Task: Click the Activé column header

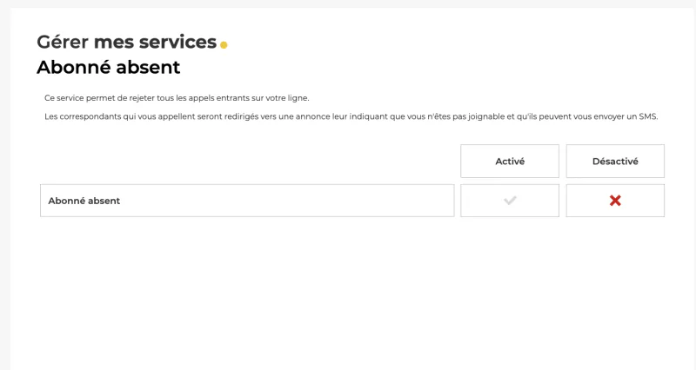Action: click(510, 162)
